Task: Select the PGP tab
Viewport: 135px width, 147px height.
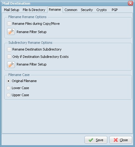Action: (x=114, y=10)
